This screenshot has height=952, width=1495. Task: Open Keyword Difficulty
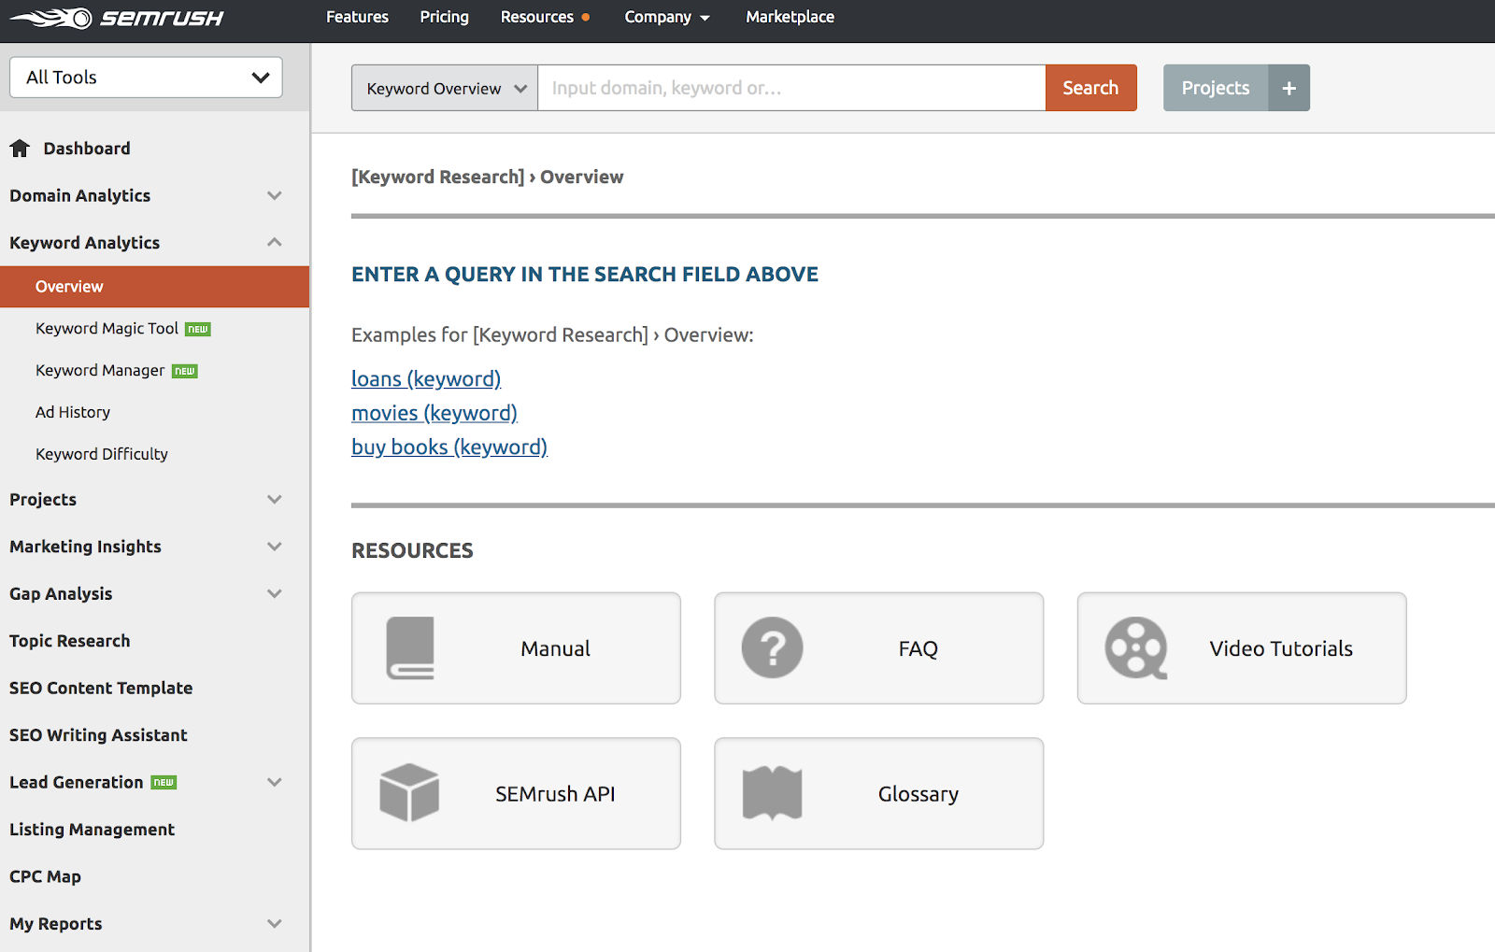(102, 454)
